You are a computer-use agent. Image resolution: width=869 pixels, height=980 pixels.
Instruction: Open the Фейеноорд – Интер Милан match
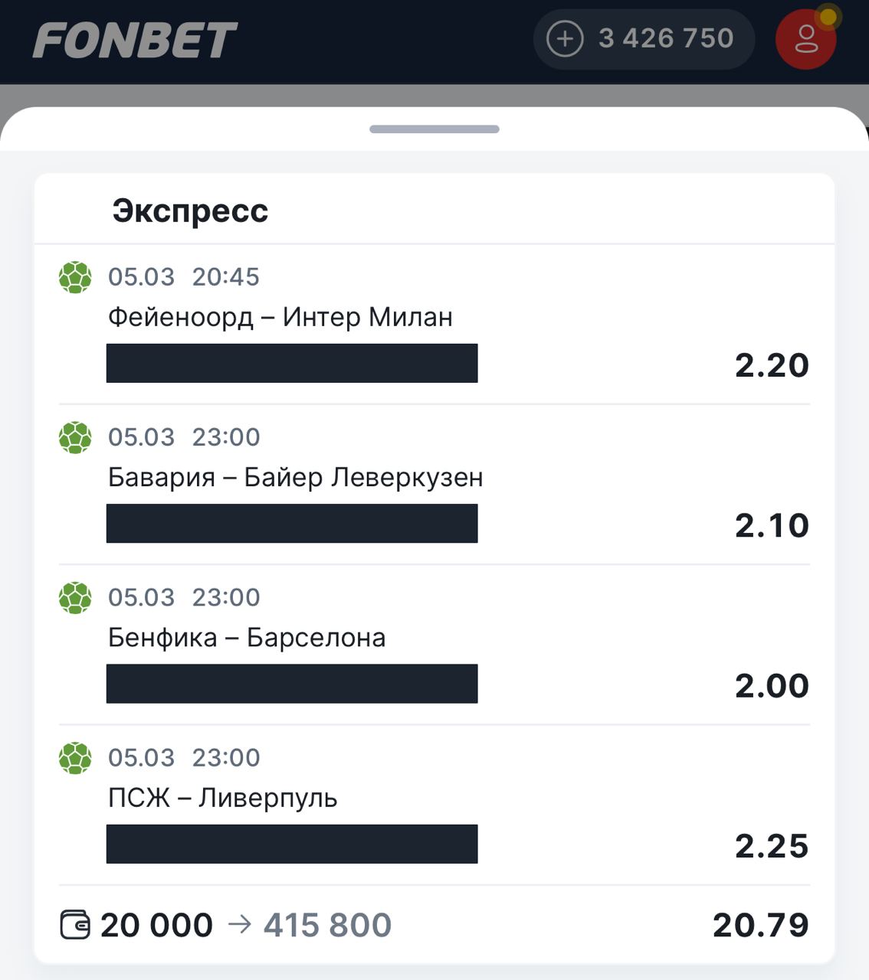point(280,317)
